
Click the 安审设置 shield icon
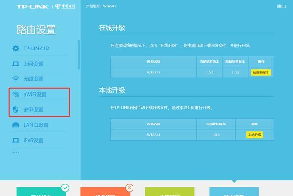(16, 110)
